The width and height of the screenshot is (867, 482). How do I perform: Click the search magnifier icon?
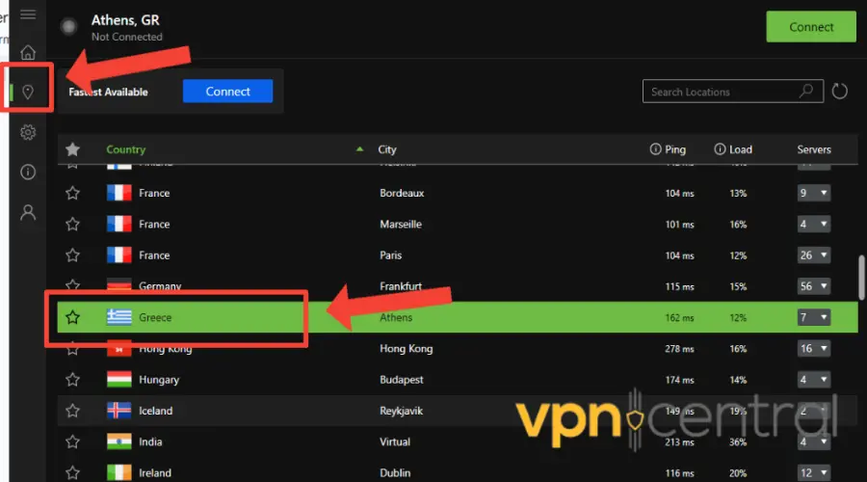806,91
